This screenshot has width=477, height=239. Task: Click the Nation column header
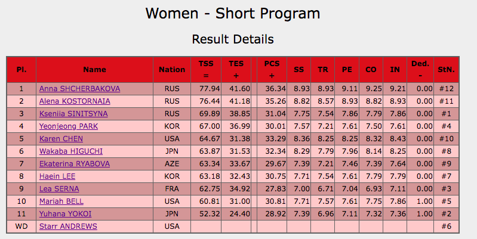click(172, 70)
